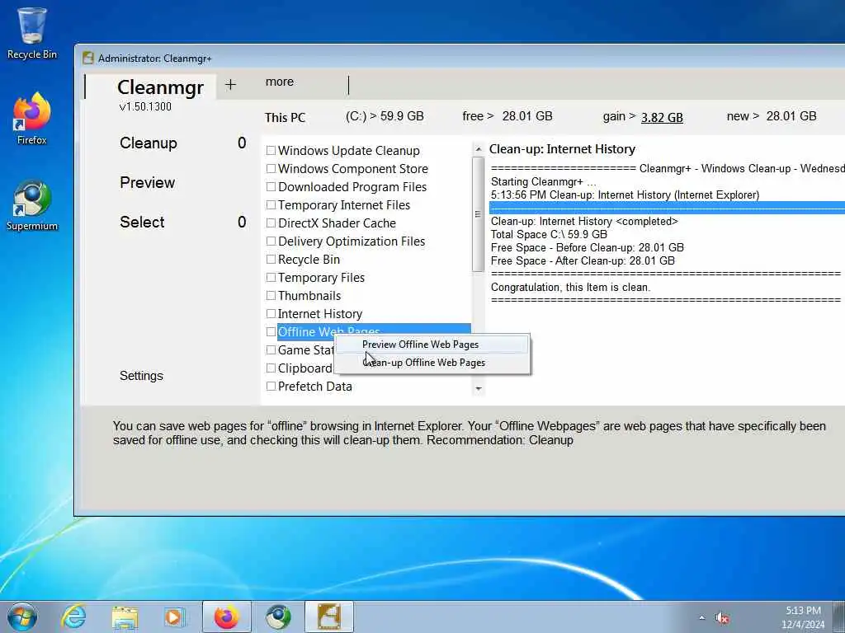
Task: Launch Firefox from the desktop shortcut
Action: click(x=32, y=119)
